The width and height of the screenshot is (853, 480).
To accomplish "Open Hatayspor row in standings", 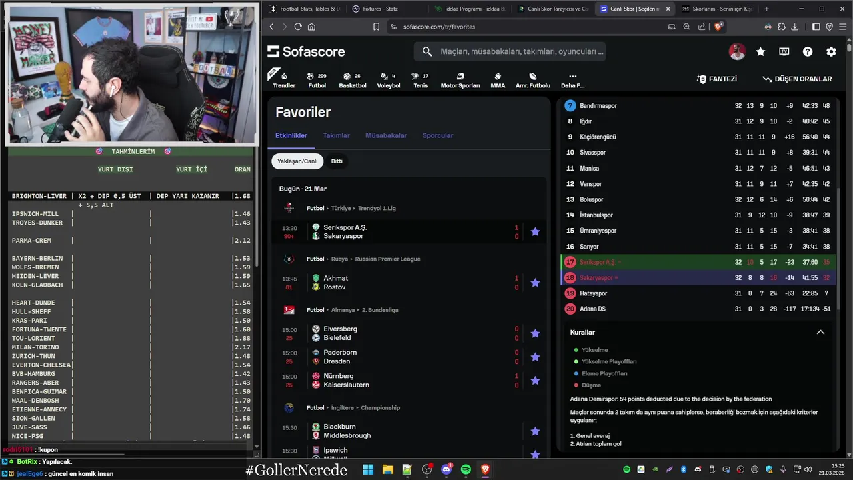I will click(698, 293).
